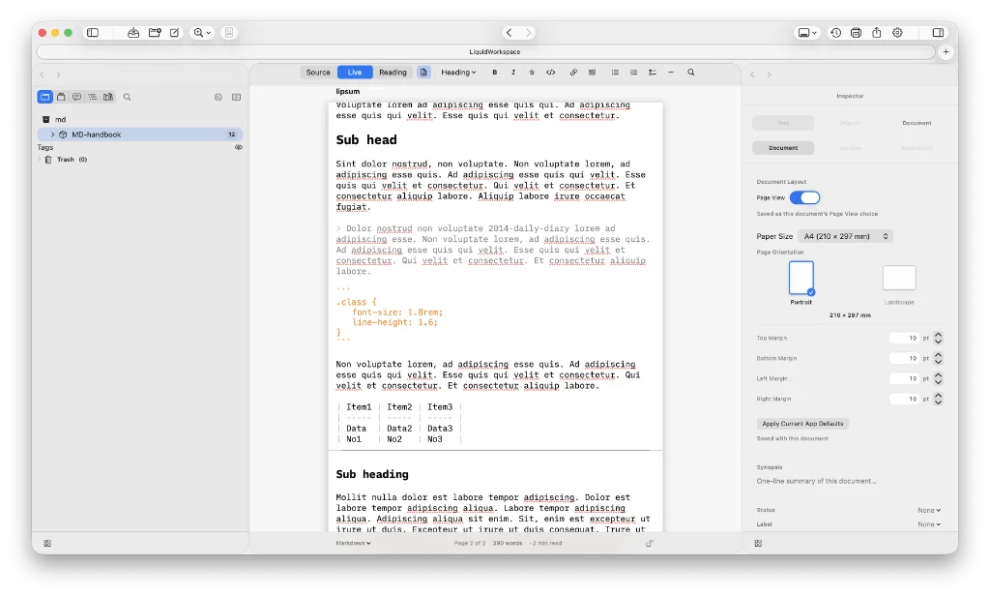Select the outline list sidebar icon

click(x=92, y=97)
